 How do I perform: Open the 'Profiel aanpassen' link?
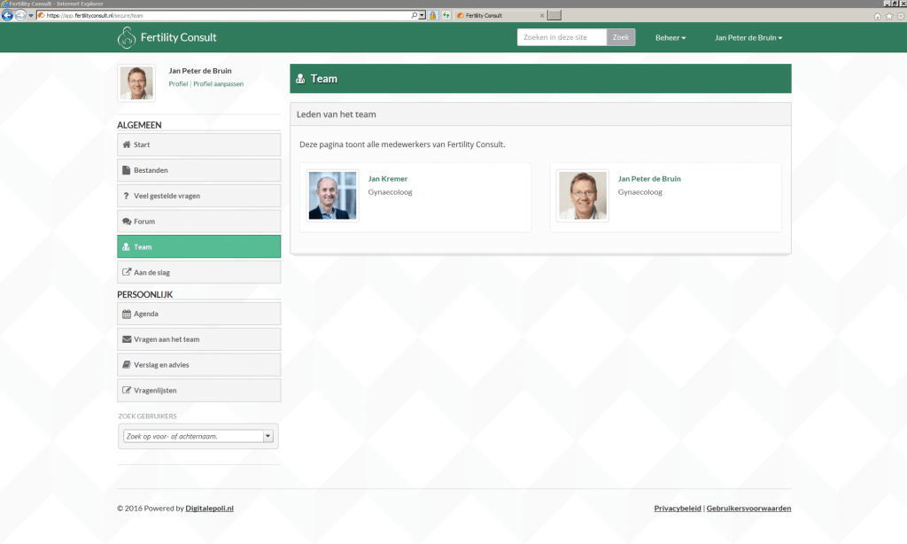(218, 84)
